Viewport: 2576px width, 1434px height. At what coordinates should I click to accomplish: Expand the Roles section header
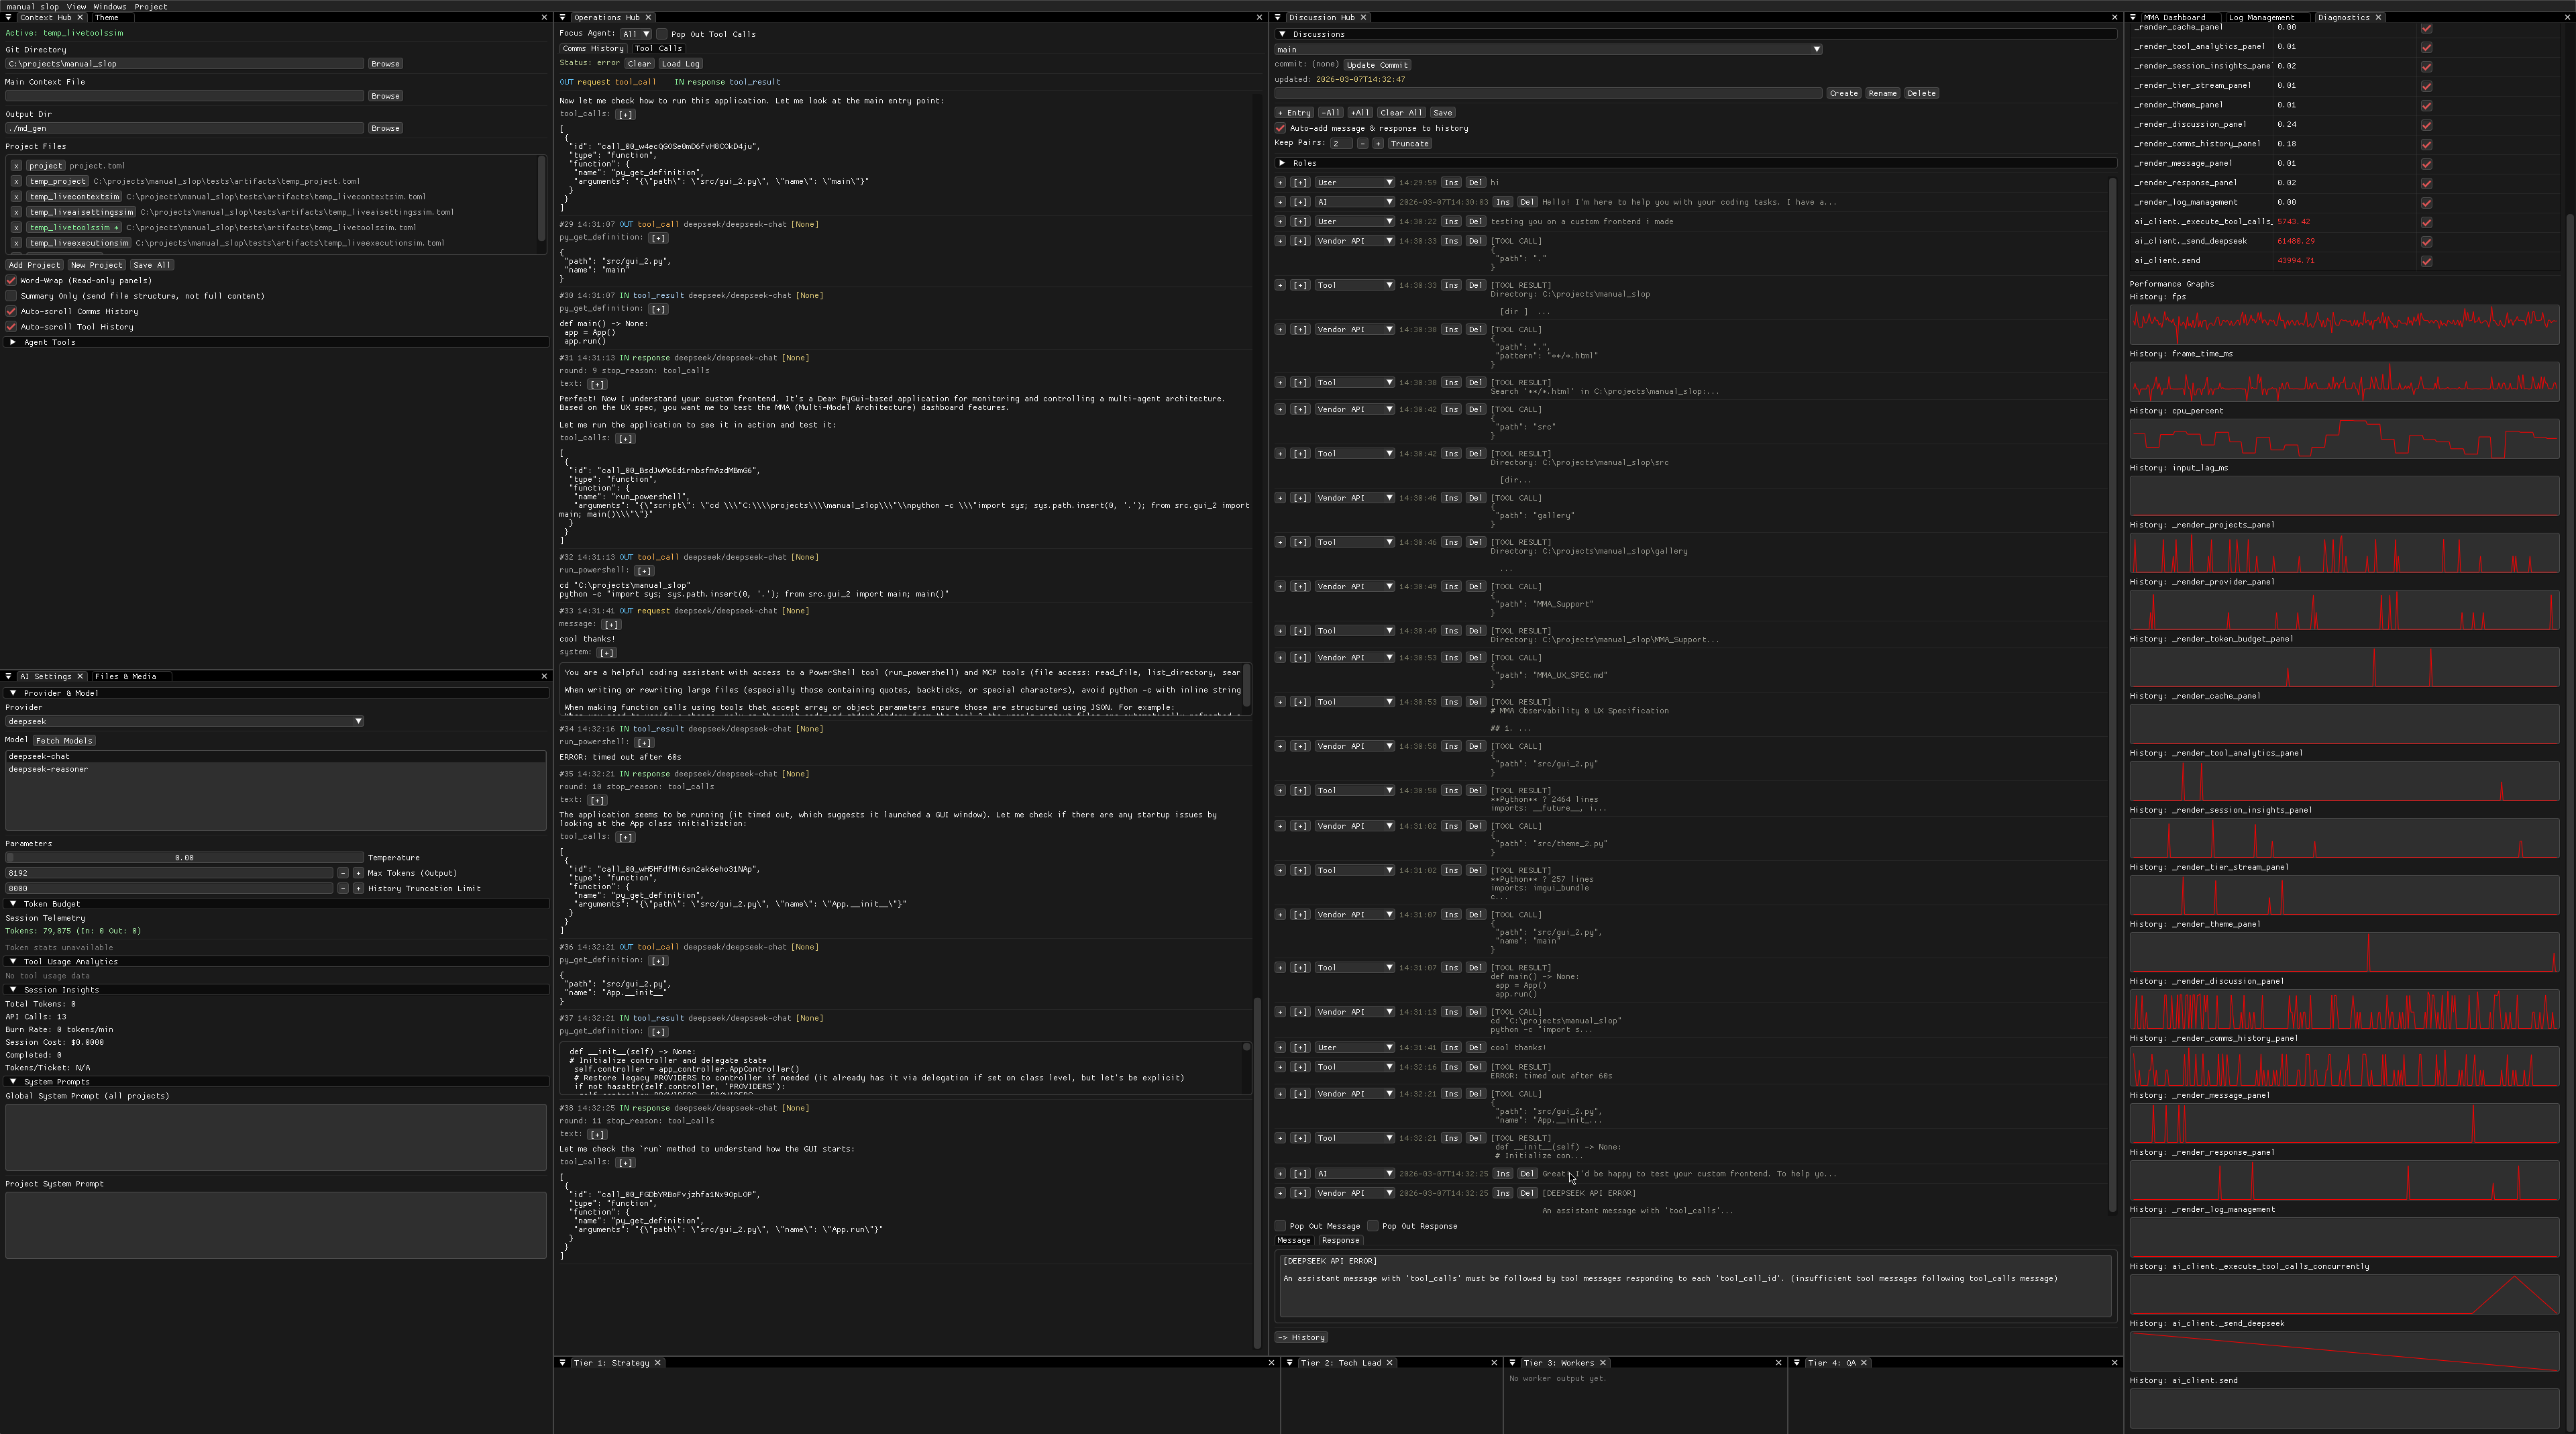tap(1282, 163)
